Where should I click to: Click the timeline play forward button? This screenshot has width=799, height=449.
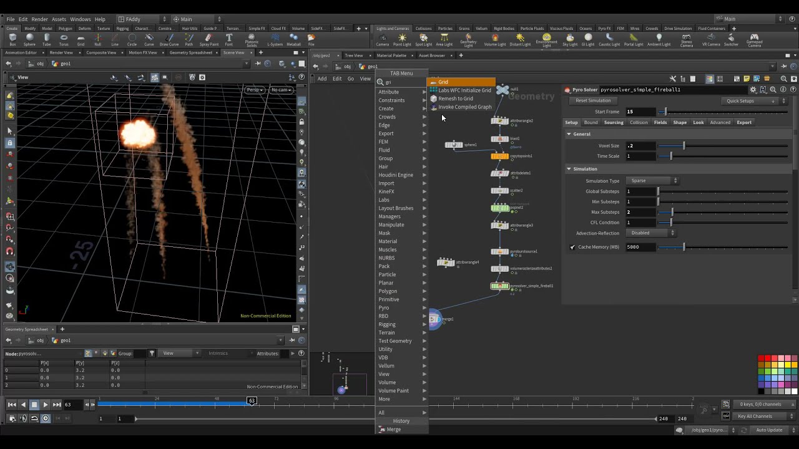click(45, 405)
